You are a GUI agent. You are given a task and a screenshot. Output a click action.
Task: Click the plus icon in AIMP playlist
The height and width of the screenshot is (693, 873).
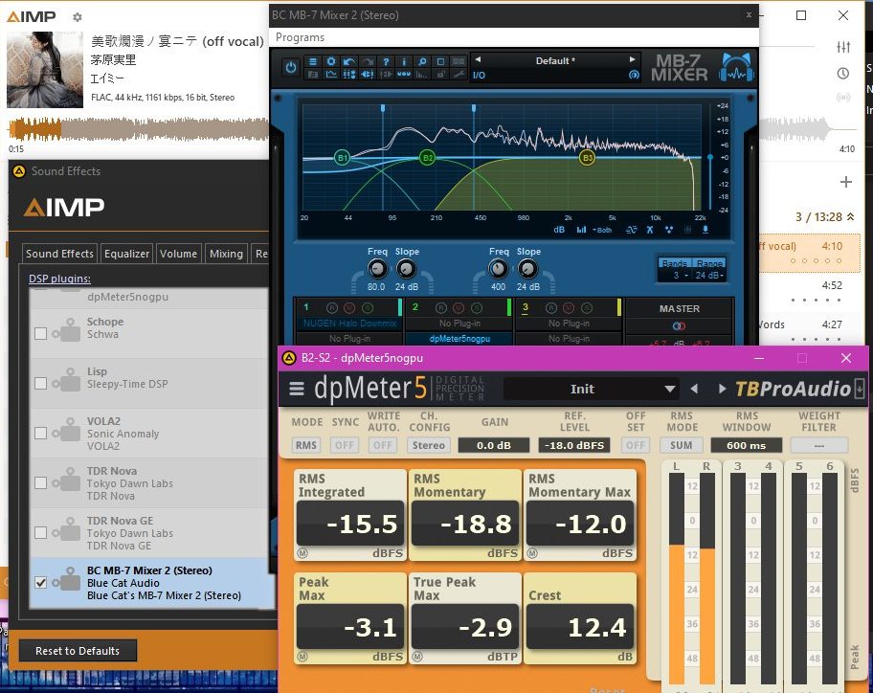[x=846, y=182]
